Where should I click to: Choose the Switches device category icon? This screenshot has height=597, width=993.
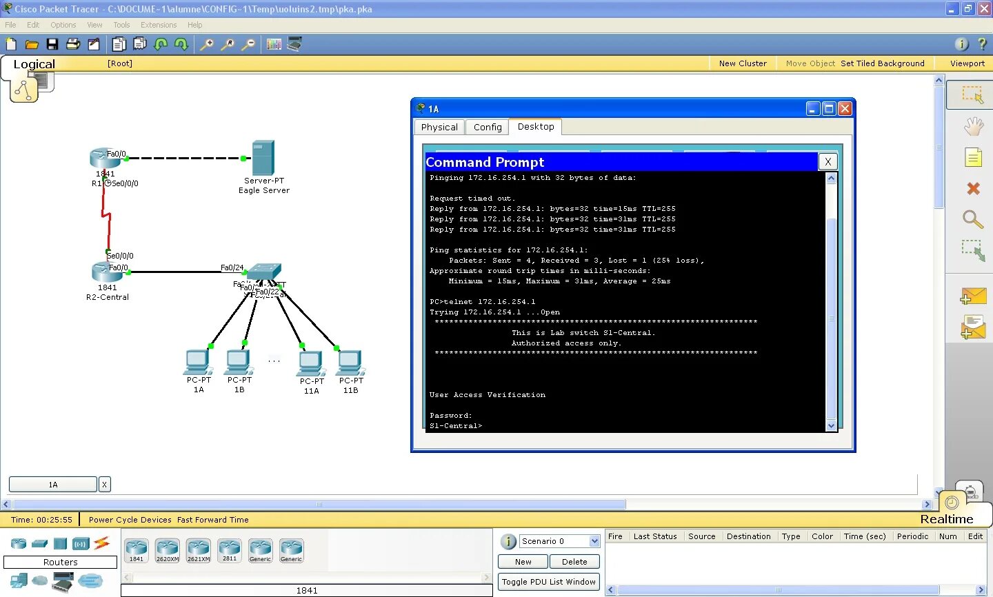point(39,543)
